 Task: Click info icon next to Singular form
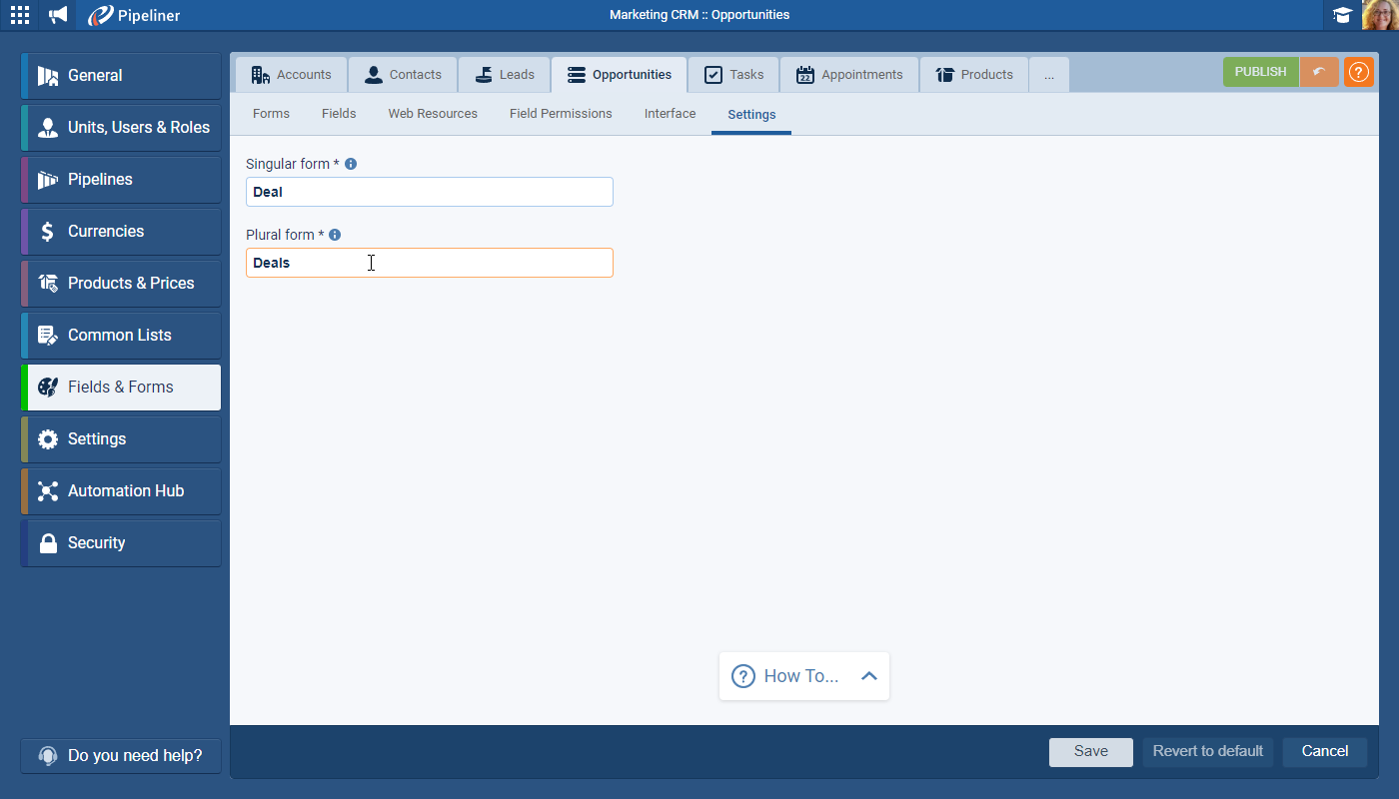351,164
